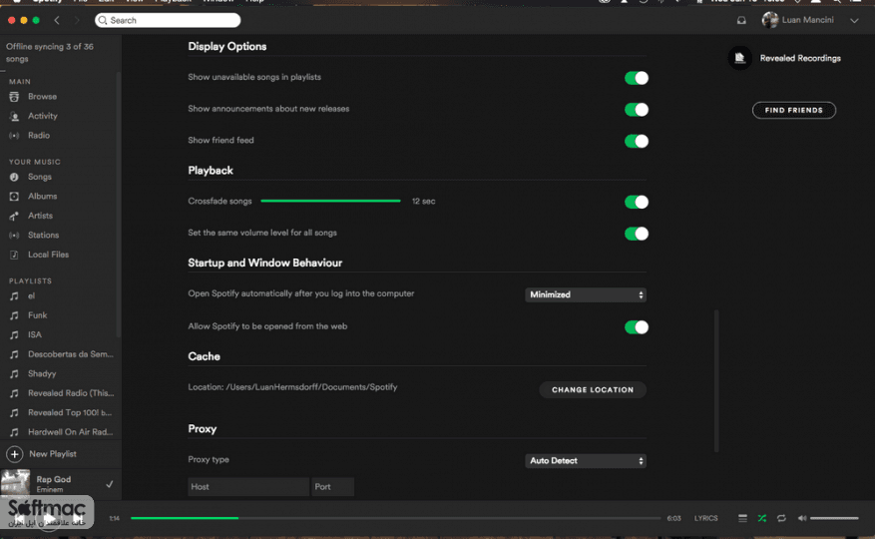Screen dimensions: 875x539
Task: Click the Eminem artist name
Action: pos(50,490)
